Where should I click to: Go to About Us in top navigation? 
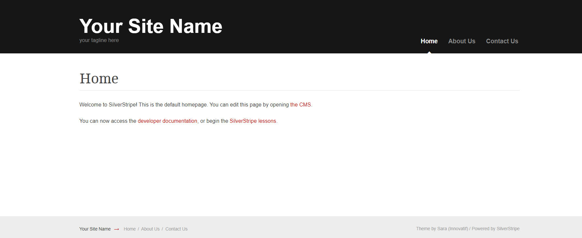462,41
